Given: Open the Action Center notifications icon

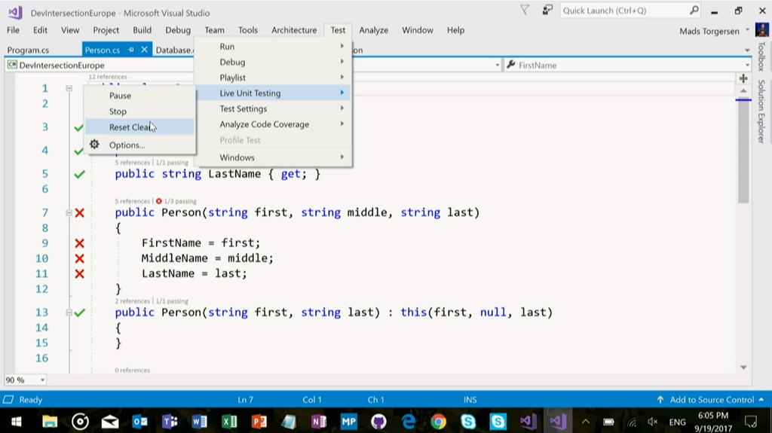Looking at the screenshot, I should (750, 422).
